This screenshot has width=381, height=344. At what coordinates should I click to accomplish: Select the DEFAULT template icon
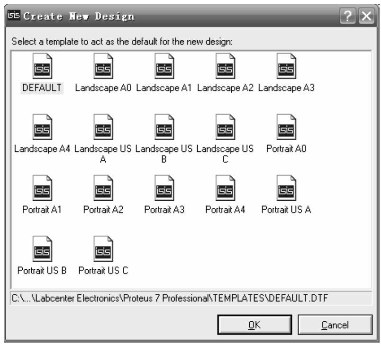(x=42, y=66)
